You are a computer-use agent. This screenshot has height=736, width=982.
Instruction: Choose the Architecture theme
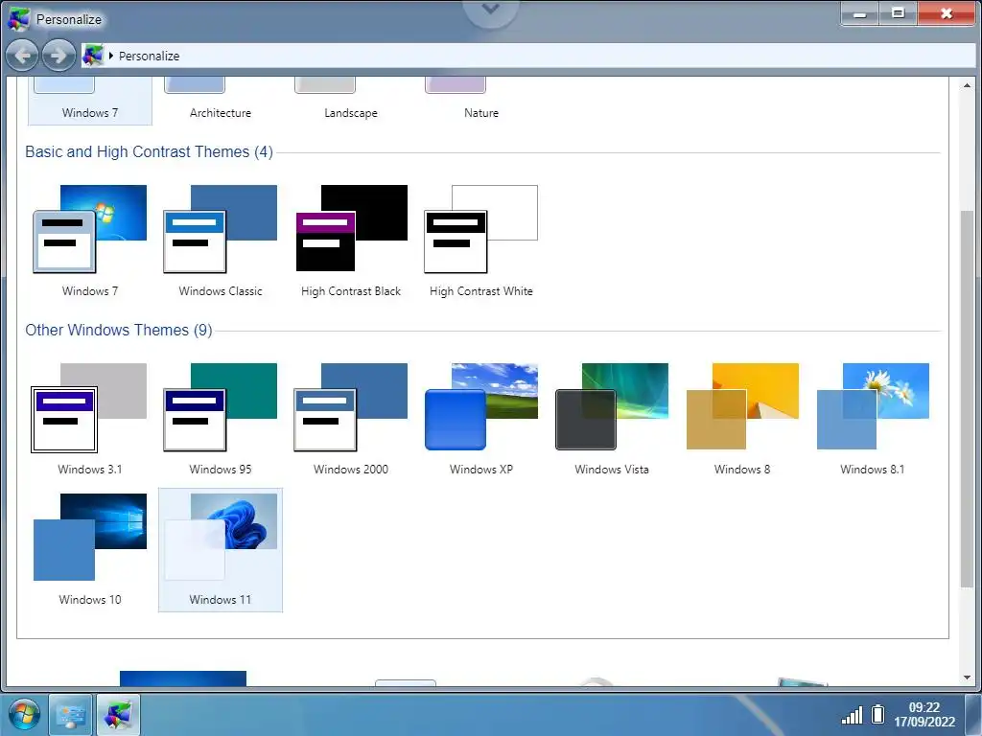point(220,100)
